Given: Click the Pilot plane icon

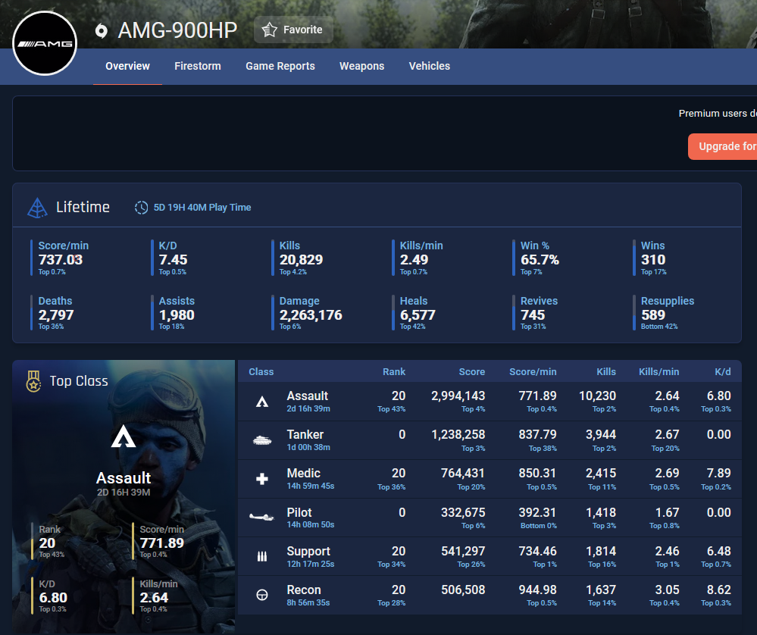Looking at the screenshot, I should [x=261, y=518].
